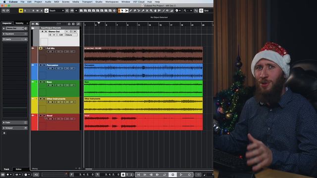Unmute the Full Mix track
Viewport: 317px width, 178px height.
(41, 48)
